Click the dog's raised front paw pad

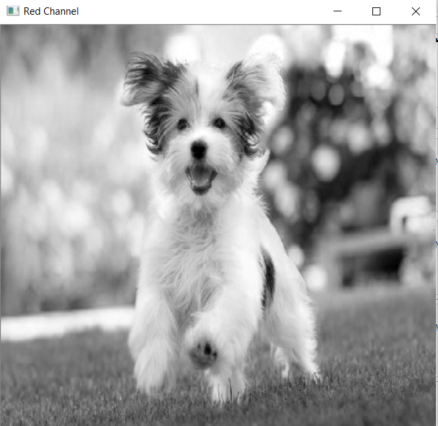tap(204, 354)
